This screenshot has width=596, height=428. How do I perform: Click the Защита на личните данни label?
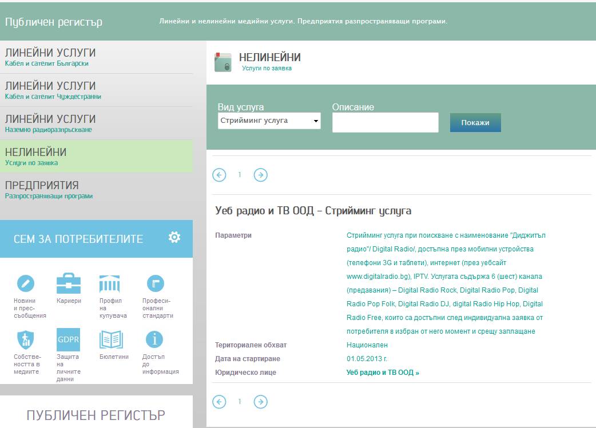pos(69,367)
